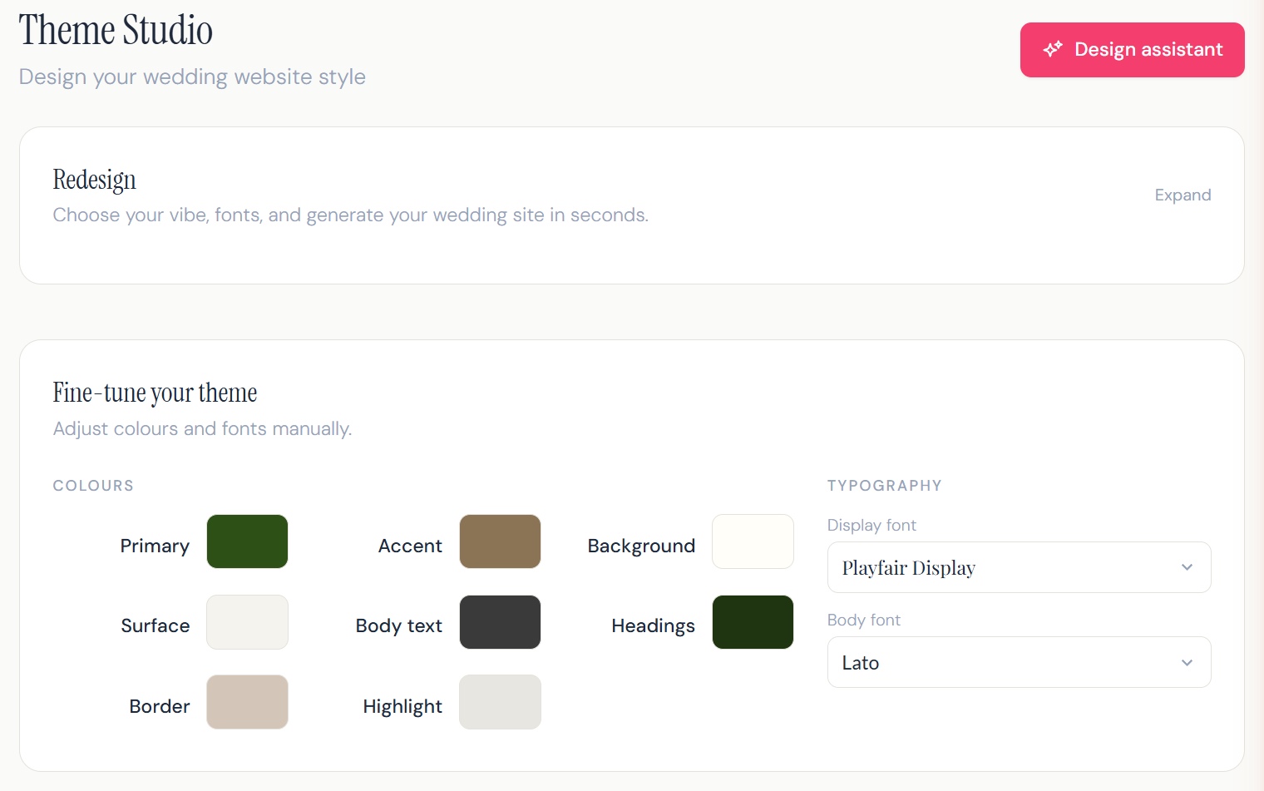Screen dimensions: 1264x791
Task: Click the Theme Studio title
Action: [x=116, y=30]
